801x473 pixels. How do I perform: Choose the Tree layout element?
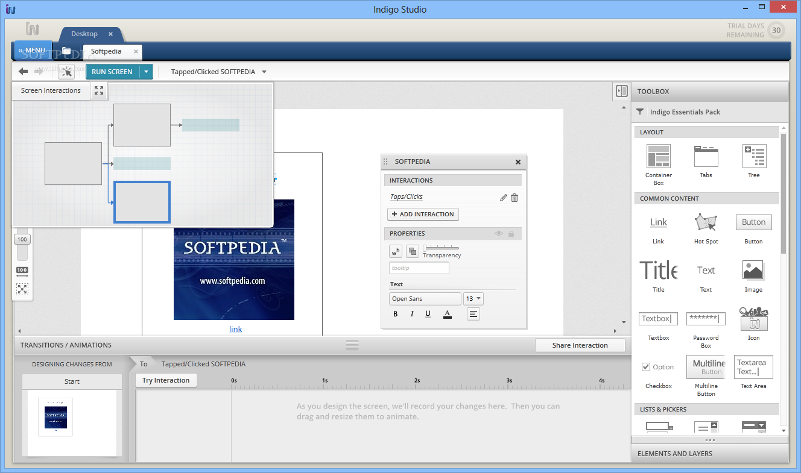click(x=754, y=161)
